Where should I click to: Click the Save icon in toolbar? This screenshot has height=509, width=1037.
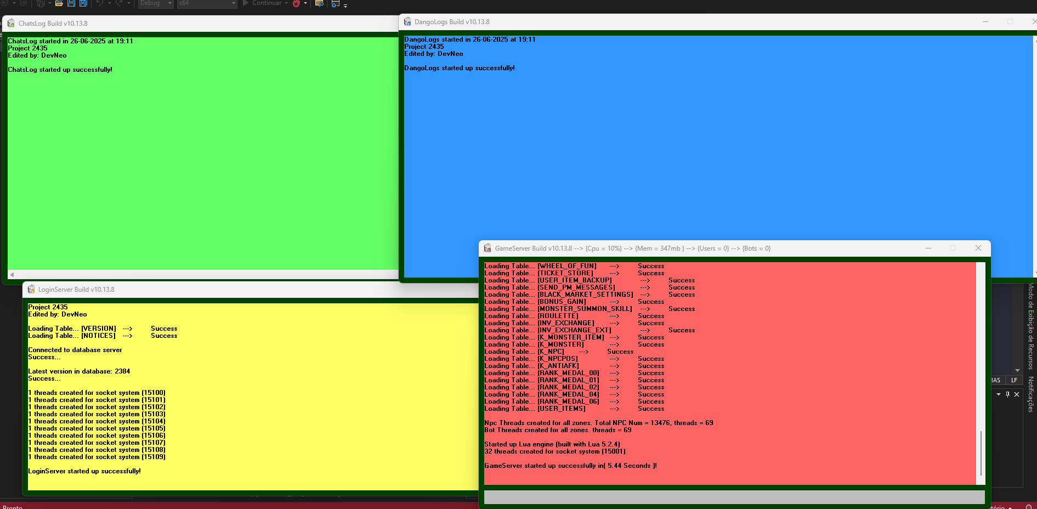(71, 3)
